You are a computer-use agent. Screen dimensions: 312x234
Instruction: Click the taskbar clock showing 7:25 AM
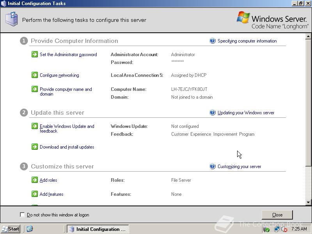click(299, 229)
